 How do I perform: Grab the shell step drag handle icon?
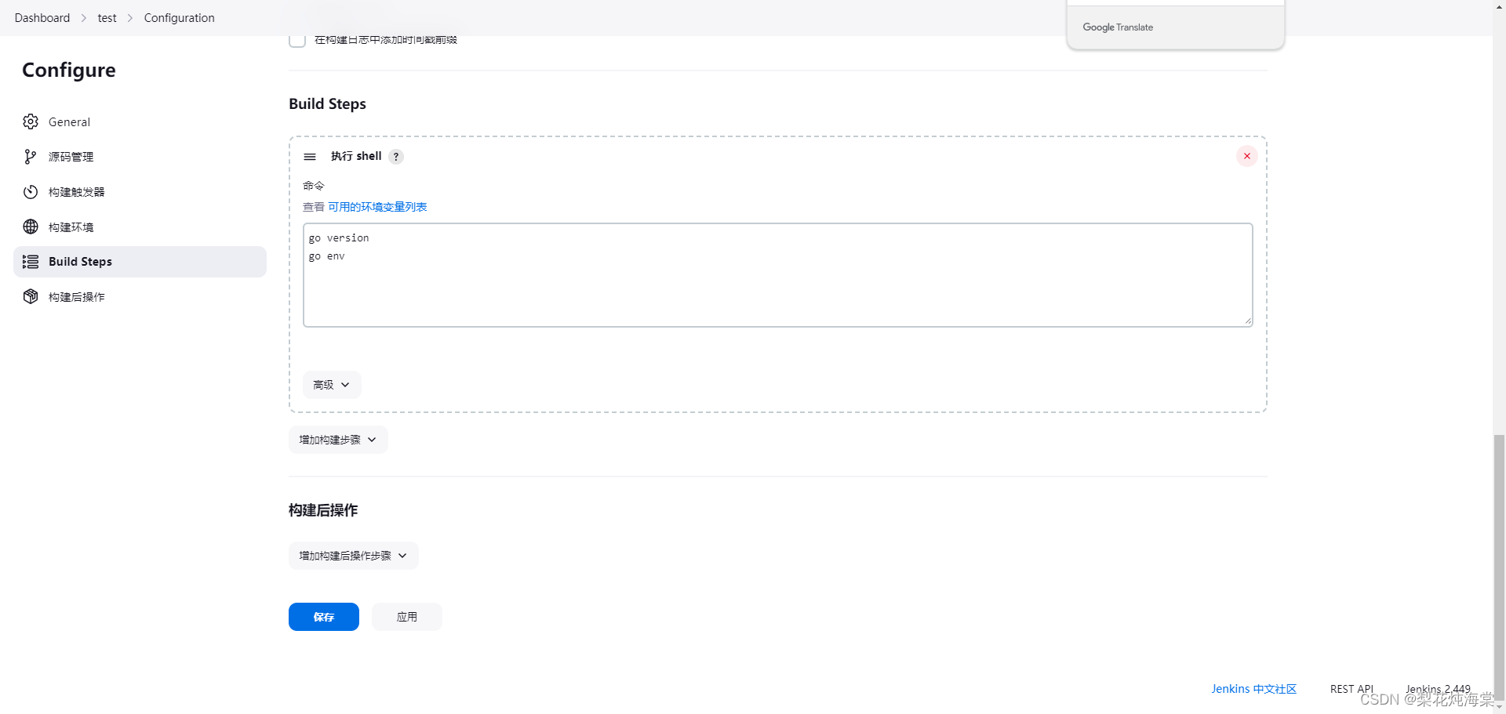coord(310,157)
